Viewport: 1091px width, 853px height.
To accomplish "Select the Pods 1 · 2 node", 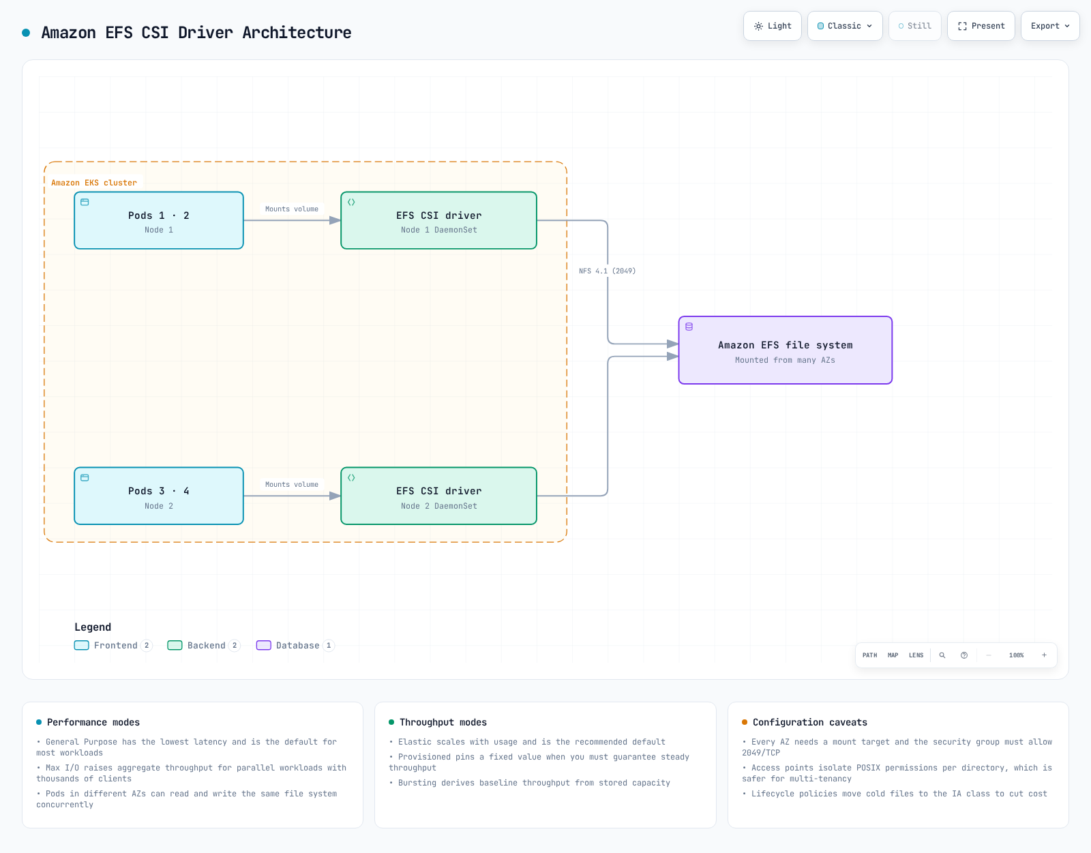I will (x=159, y=221).
